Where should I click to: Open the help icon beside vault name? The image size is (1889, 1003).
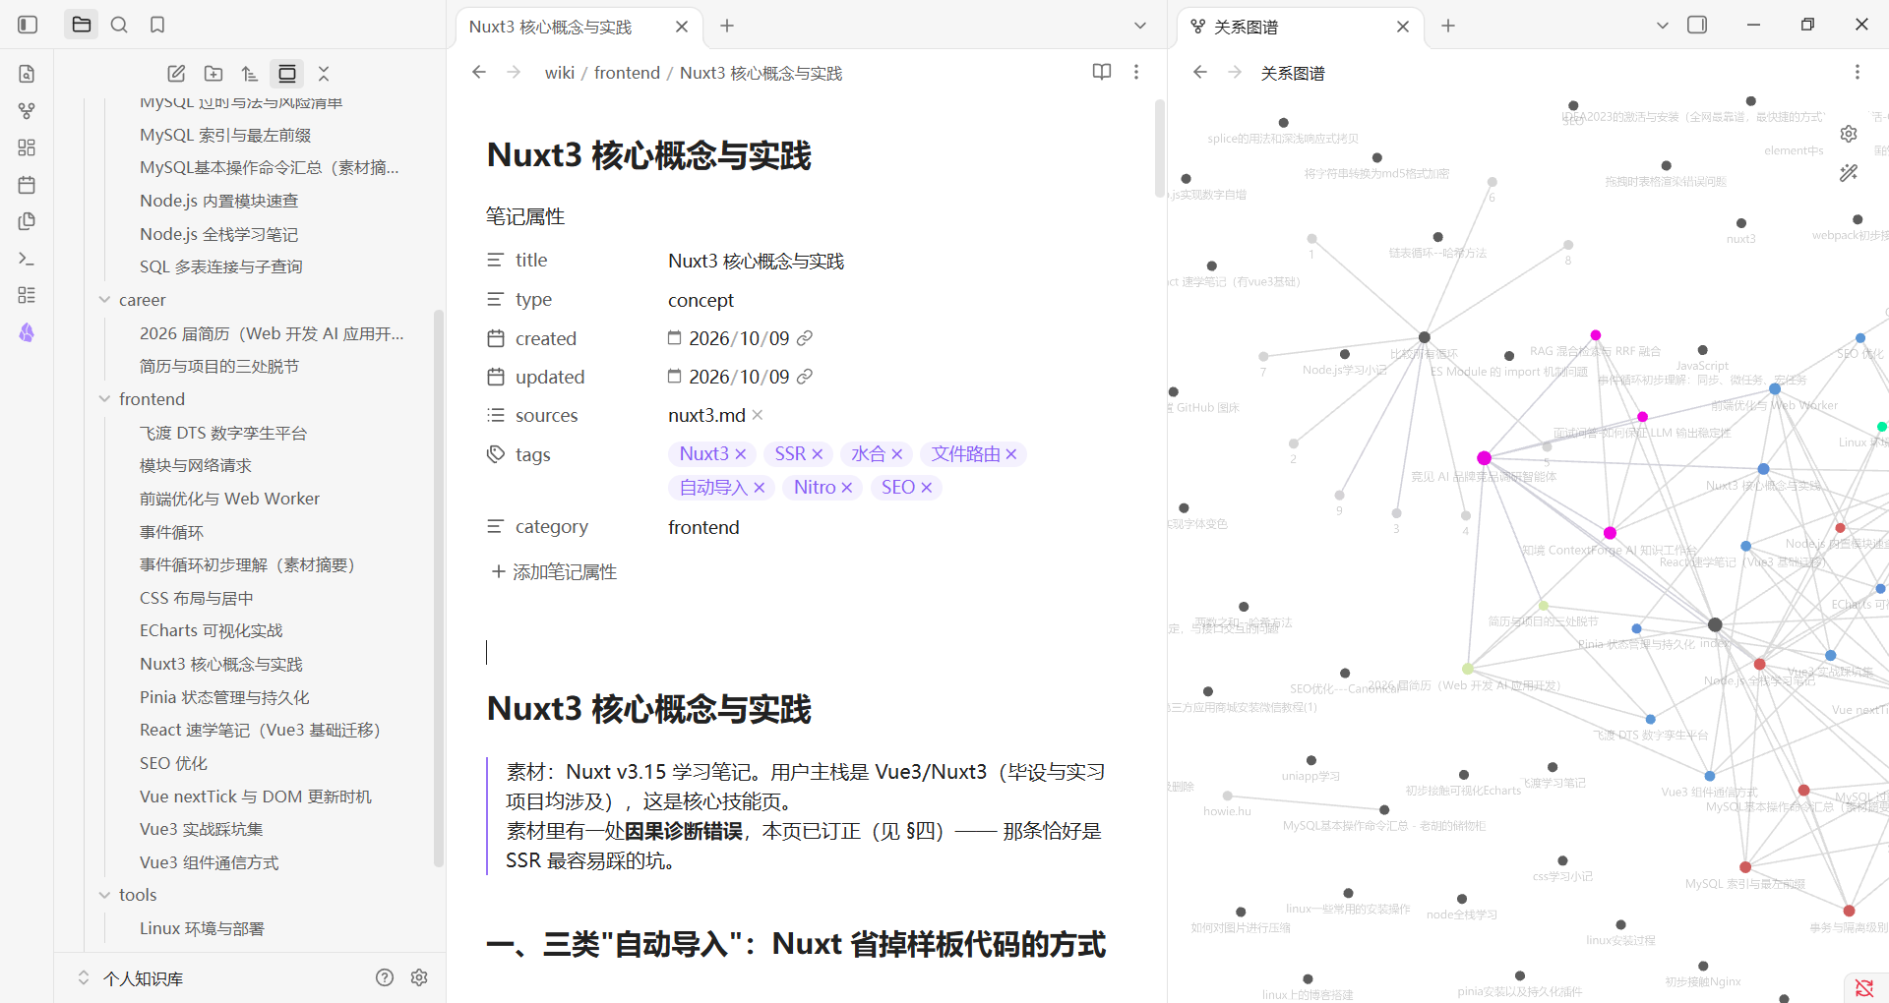385,977
